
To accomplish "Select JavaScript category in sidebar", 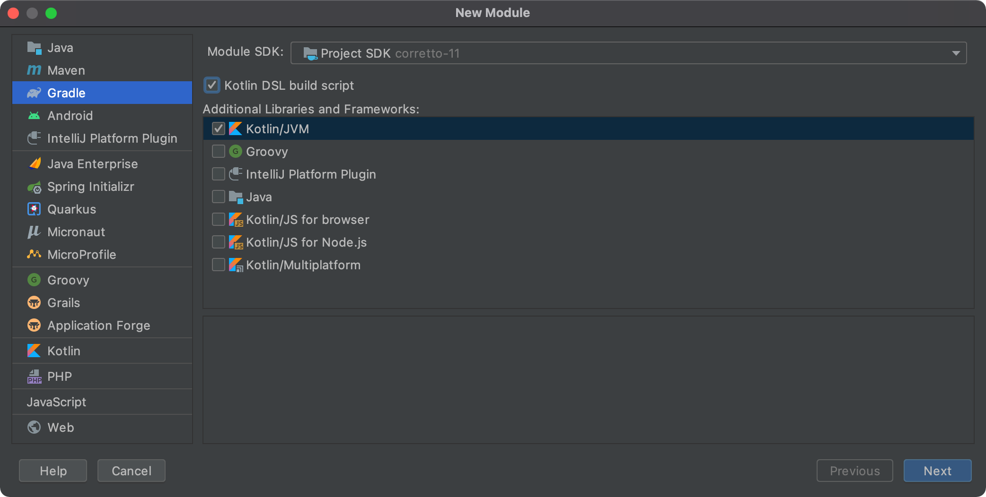I will [56, 402].
